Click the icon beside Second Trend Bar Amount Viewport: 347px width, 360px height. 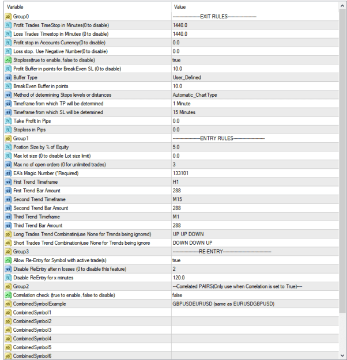pyautogui.click(x=8, y=208)
